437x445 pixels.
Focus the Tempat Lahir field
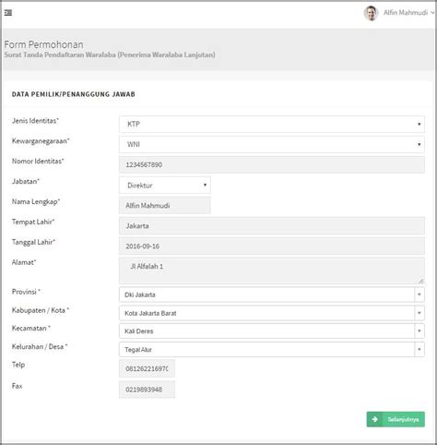pyautogui.click(x=272, y=225)
